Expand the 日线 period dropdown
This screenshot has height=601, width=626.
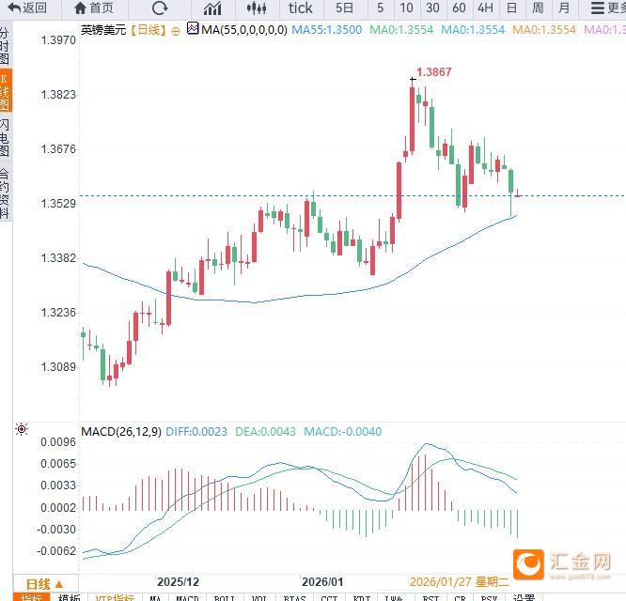click(x=45, y=584)
